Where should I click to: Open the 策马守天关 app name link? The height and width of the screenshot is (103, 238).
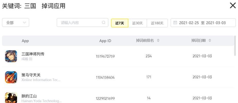point(31,75)
